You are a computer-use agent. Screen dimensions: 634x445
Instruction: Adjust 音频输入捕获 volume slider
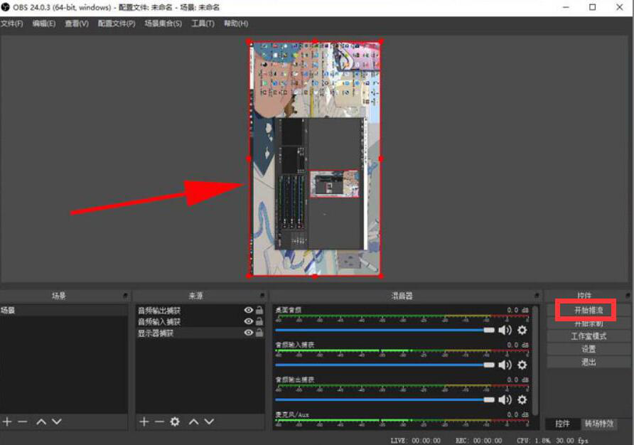[385, 365]
